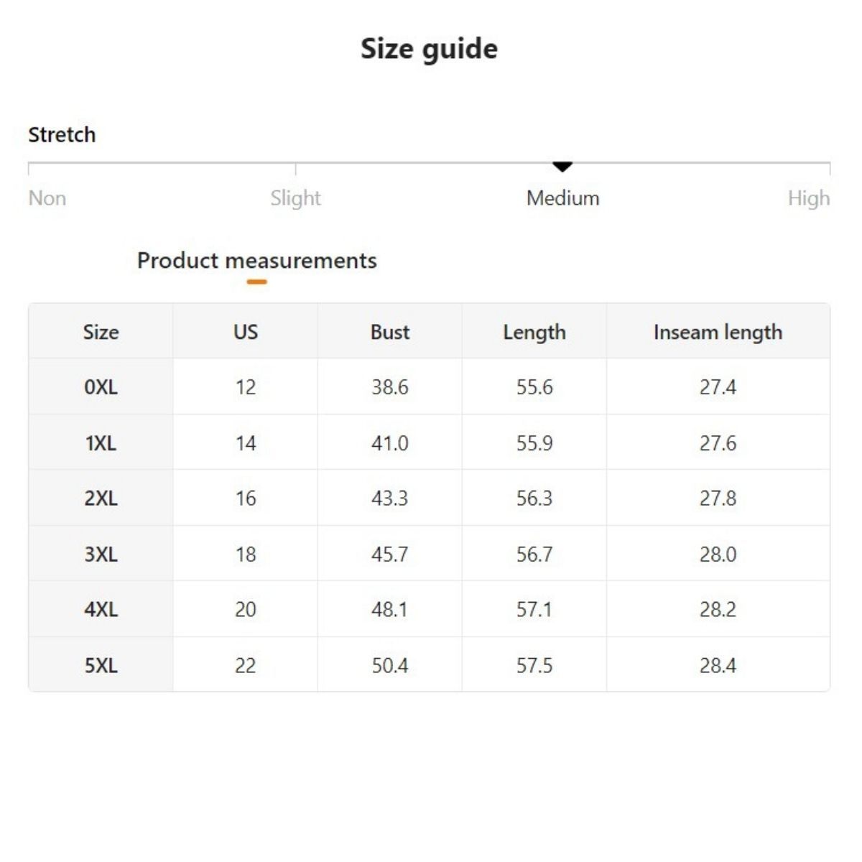The image size is (862, 862).
Task: Select the 3XL size row label
Action: [101, 554]
